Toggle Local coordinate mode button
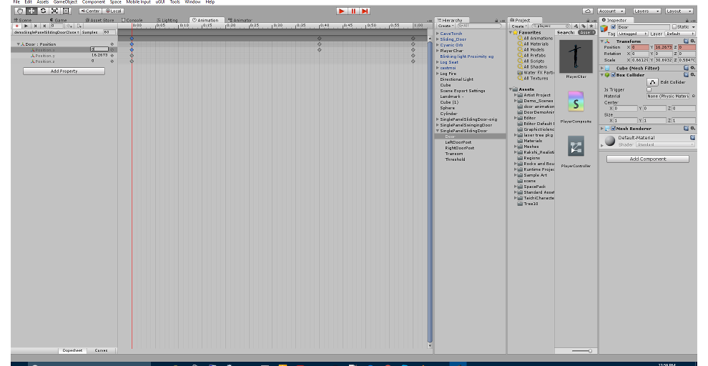The height and width of the screenshot is (366, 708). [113, 11]
